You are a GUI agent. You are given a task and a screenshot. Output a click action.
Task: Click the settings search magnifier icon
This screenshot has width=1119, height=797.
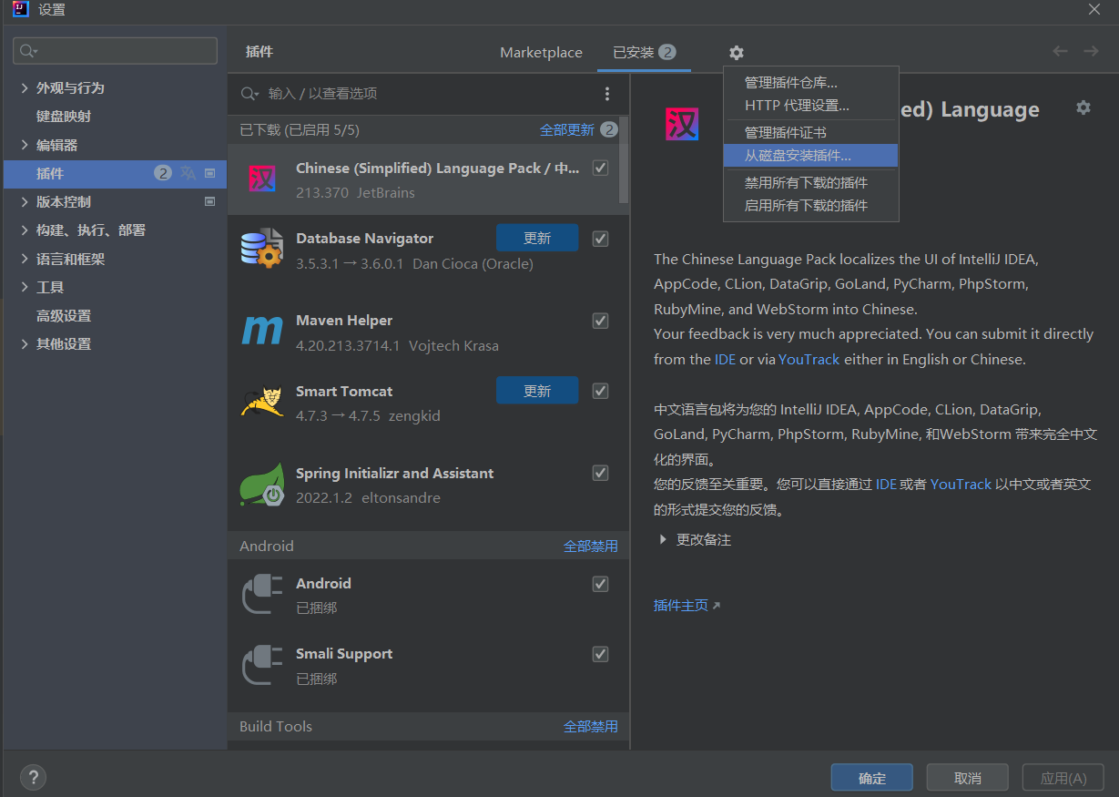pos(29,51)
